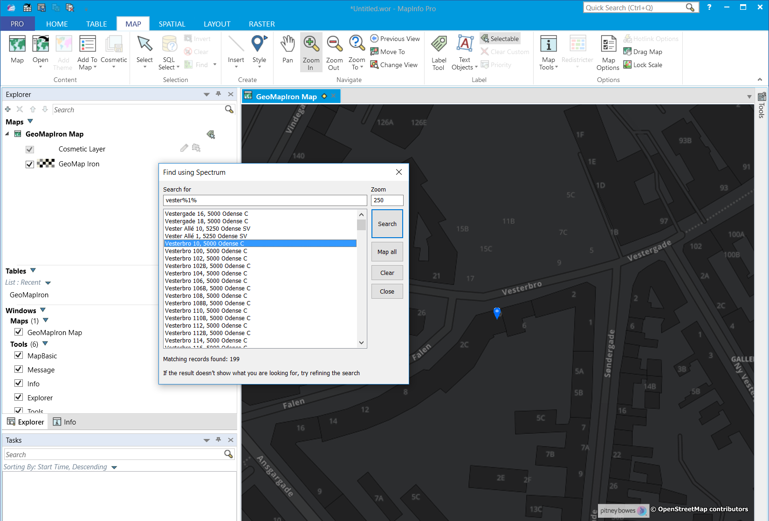This screenshot has width=769, height=521.
Task: Click the Select arrow tool
Action: (x=144, y=49)
